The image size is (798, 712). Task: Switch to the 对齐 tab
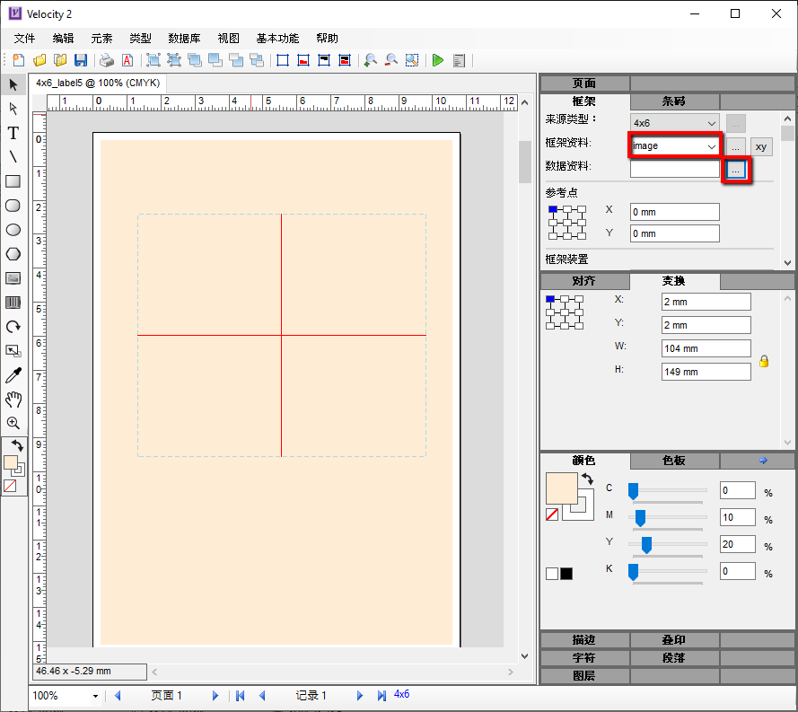[584, 281]
